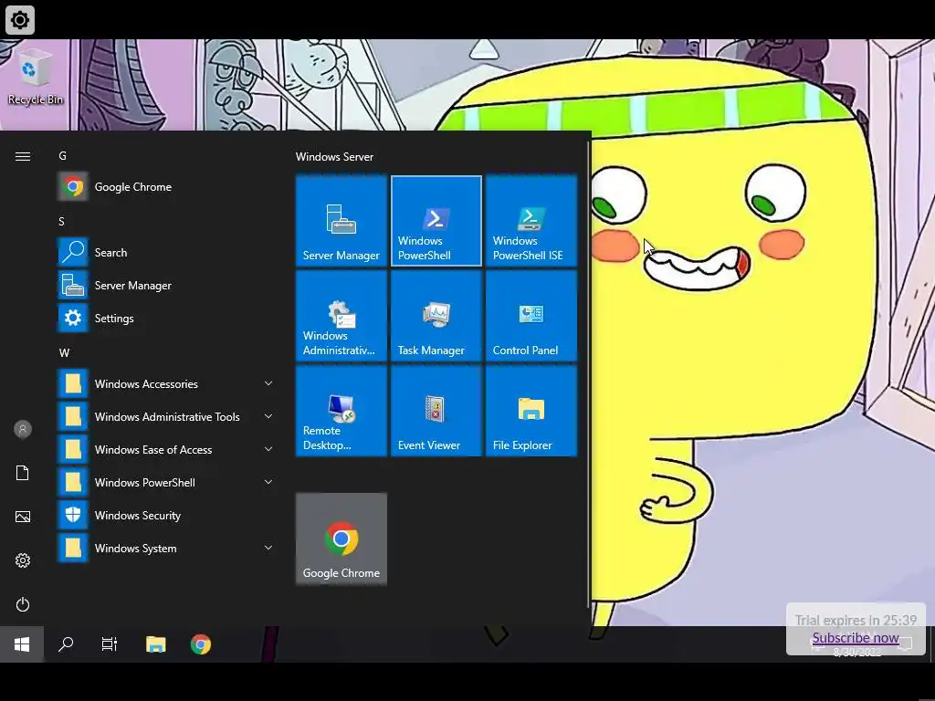Viewport: 935px width, 701px height.
Task: Click the Start menu tile scrollbar
Action: pos(589,374)
